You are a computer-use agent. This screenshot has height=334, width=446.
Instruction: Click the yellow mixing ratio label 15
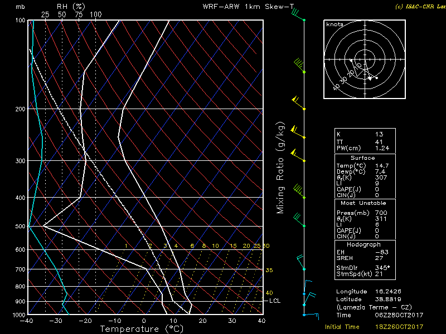(x=233, y=246)
